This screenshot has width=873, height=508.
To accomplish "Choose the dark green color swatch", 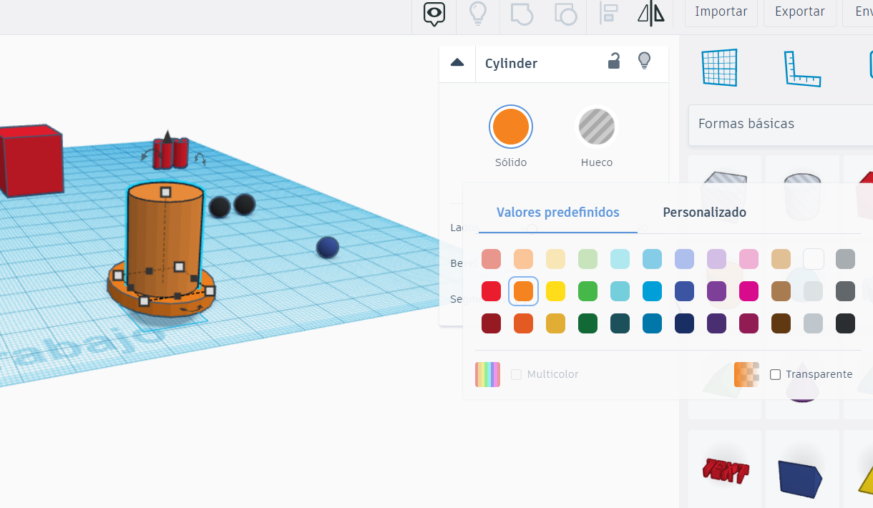I will (587, 323).
